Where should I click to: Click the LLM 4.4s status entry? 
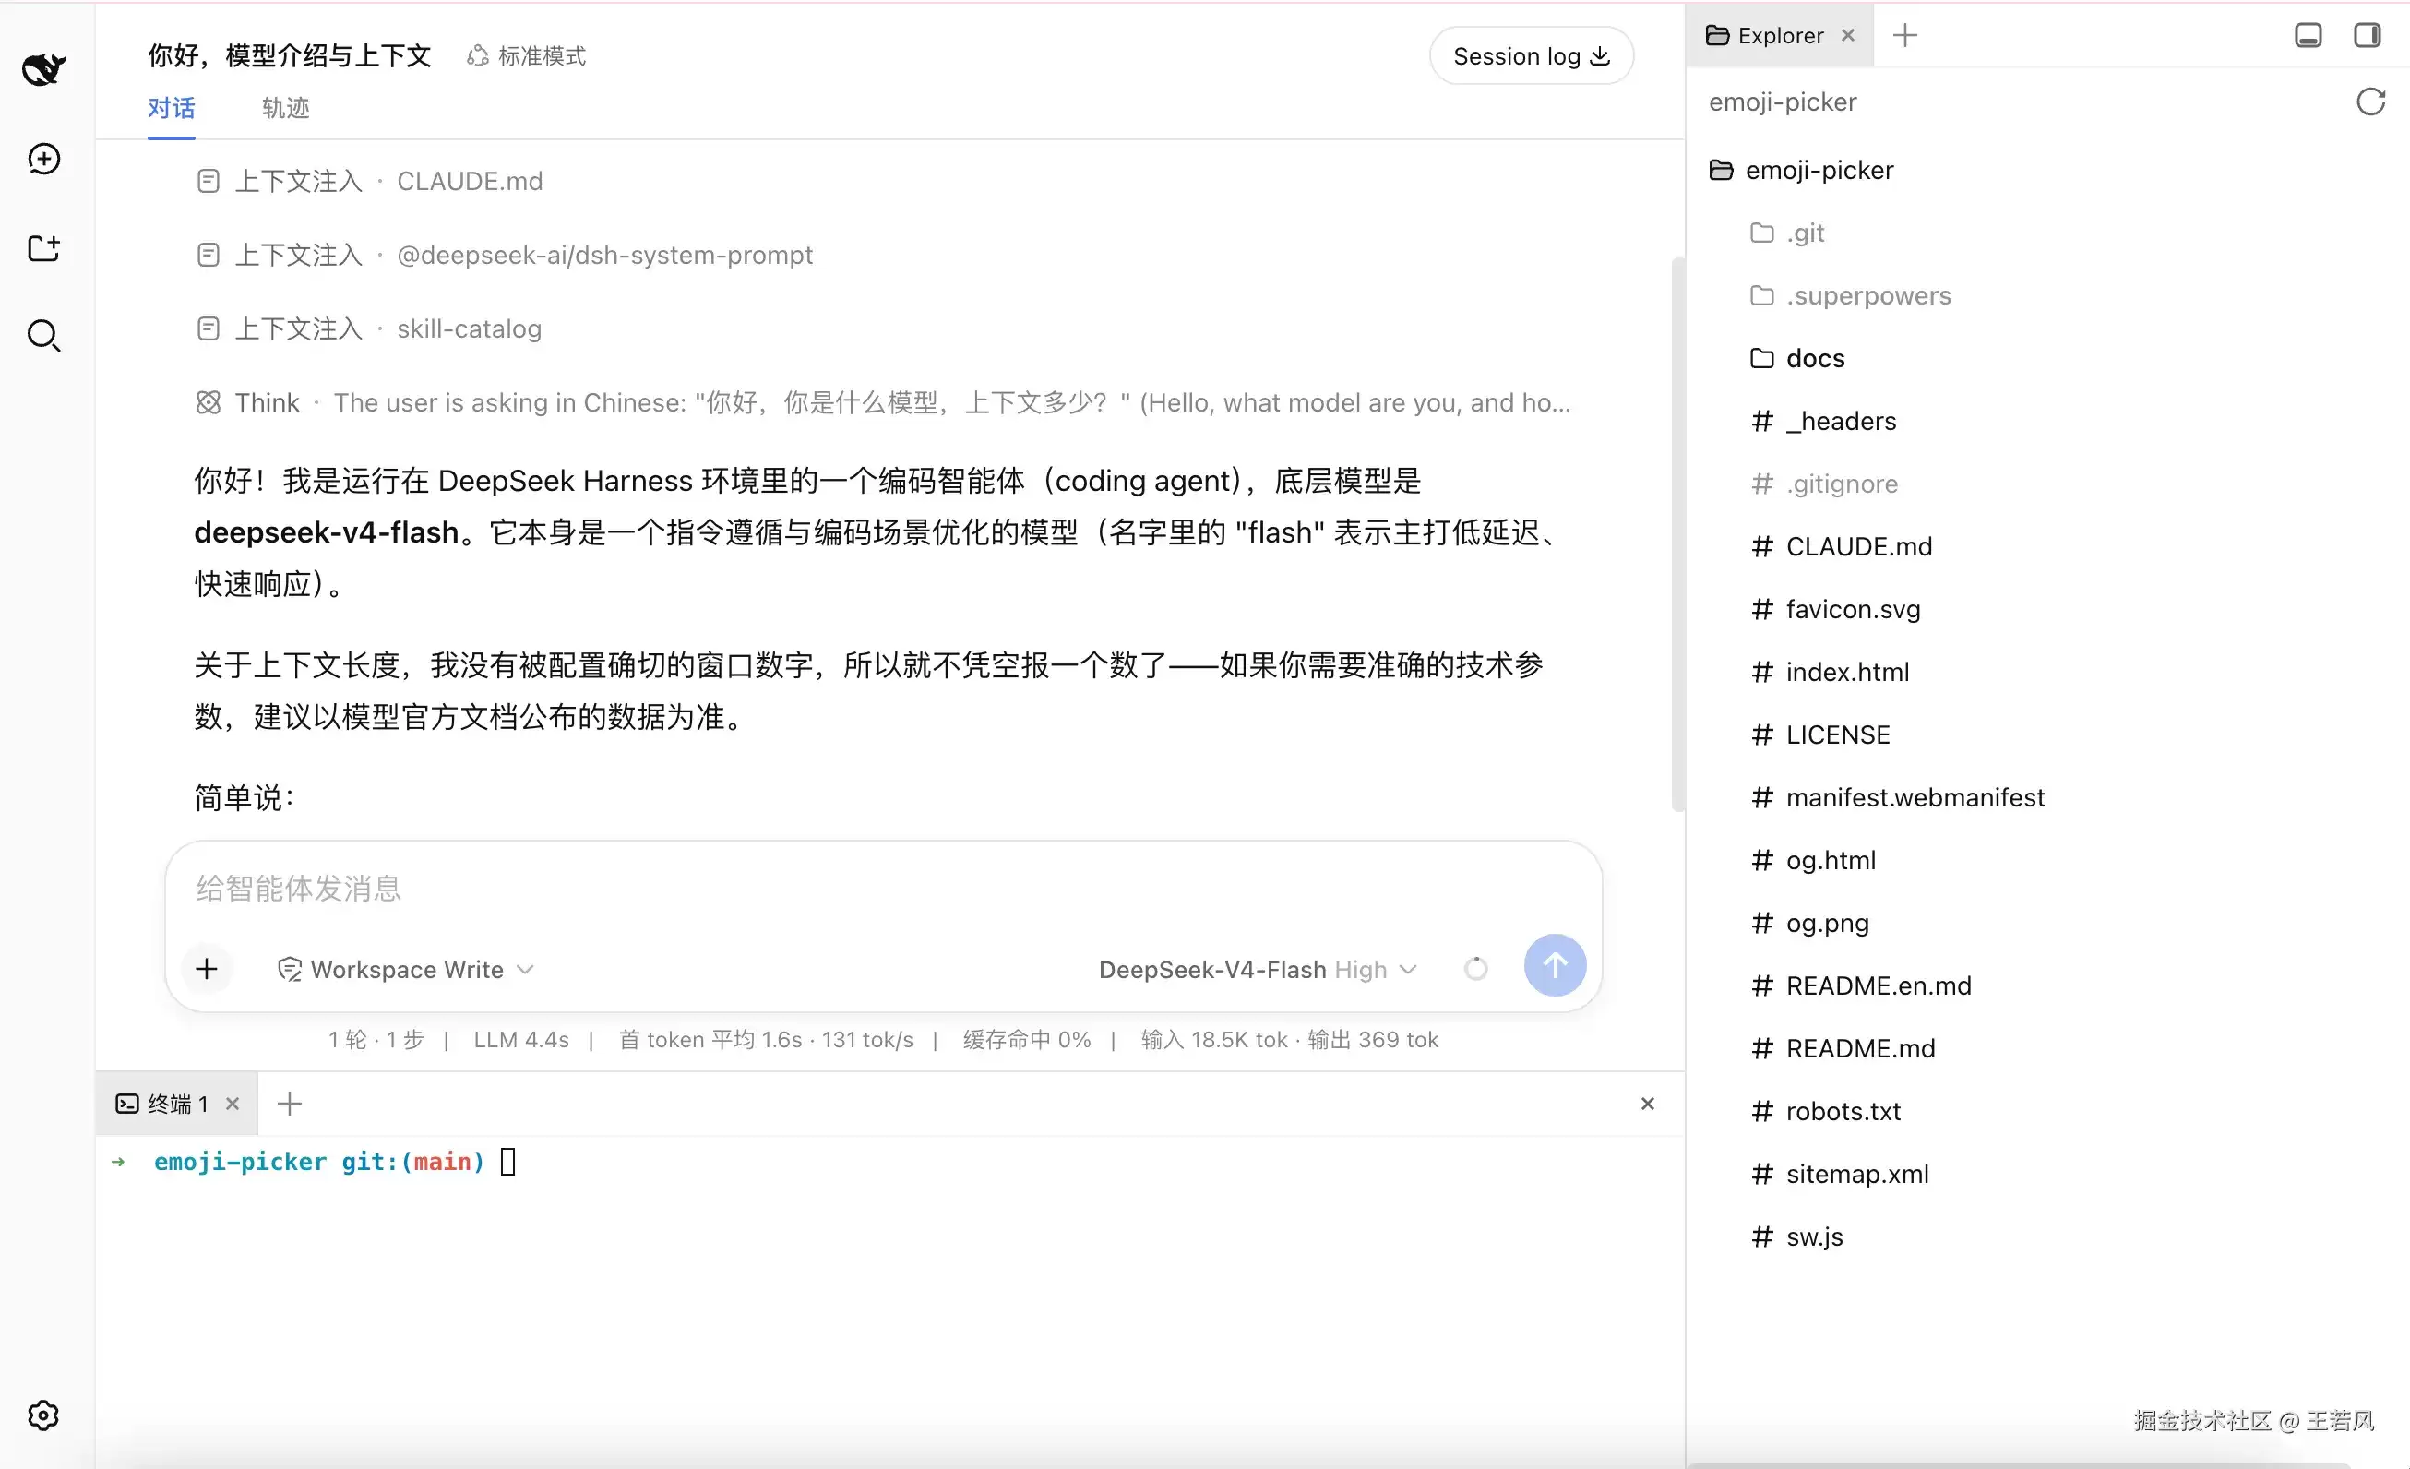(521, 1040)
